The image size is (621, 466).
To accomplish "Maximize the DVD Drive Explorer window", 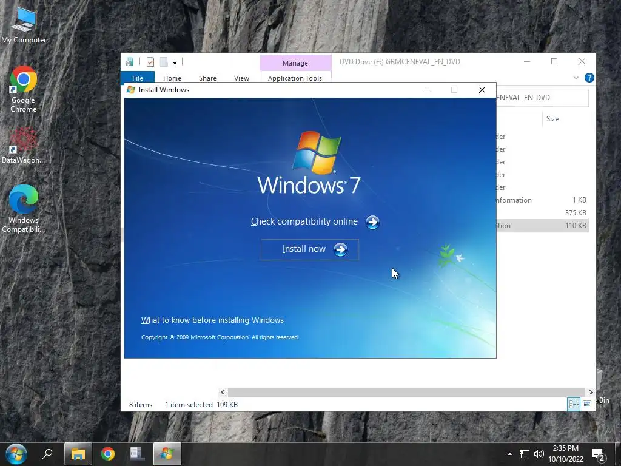I will 554,61.
